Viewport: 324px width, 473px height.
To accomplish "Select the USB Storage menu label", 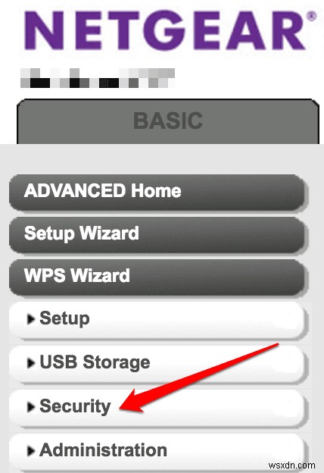I will pyautogui.click(x=95, y=362).
